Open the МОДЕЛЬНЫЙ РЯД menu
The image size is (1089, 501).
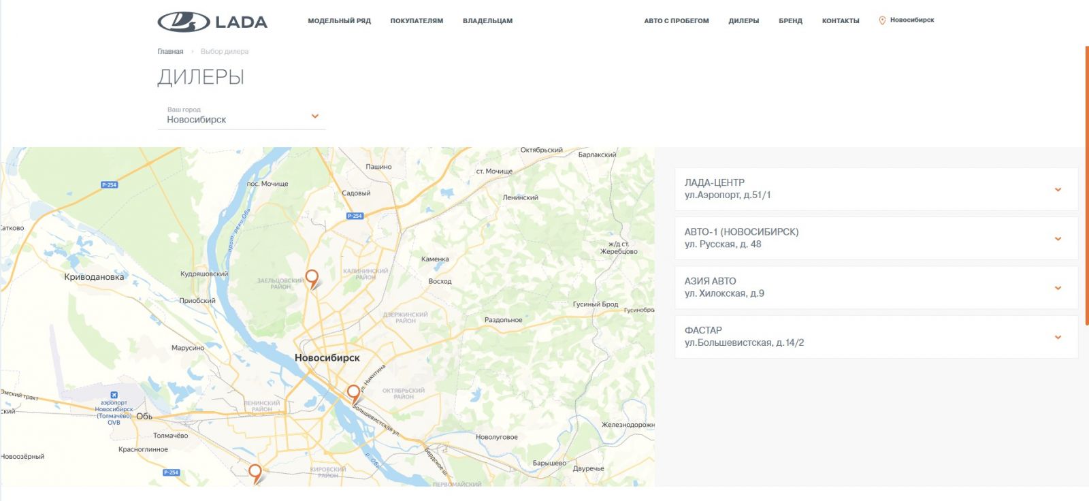click(339, 21)
